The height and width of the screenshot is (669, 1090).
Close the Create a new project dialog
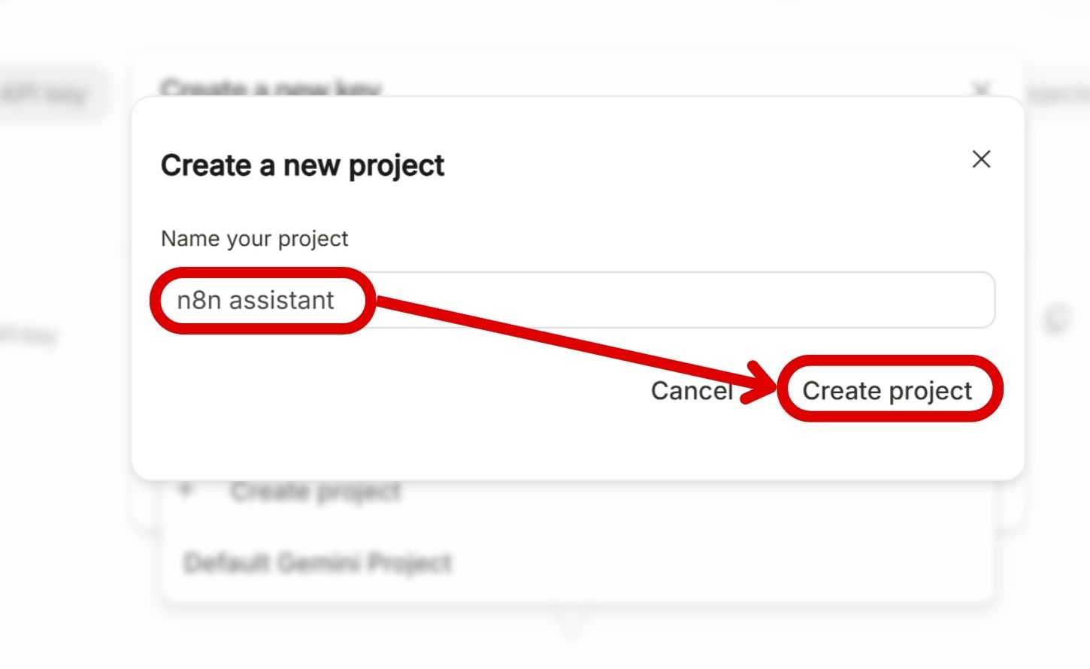981,159
